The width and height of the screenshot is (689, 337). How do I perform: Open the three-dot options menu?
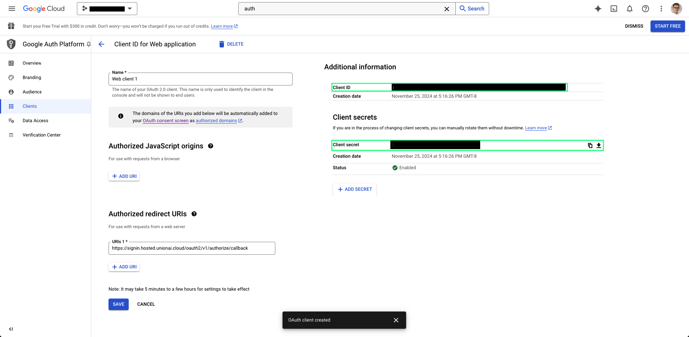(x=661, y=9)
